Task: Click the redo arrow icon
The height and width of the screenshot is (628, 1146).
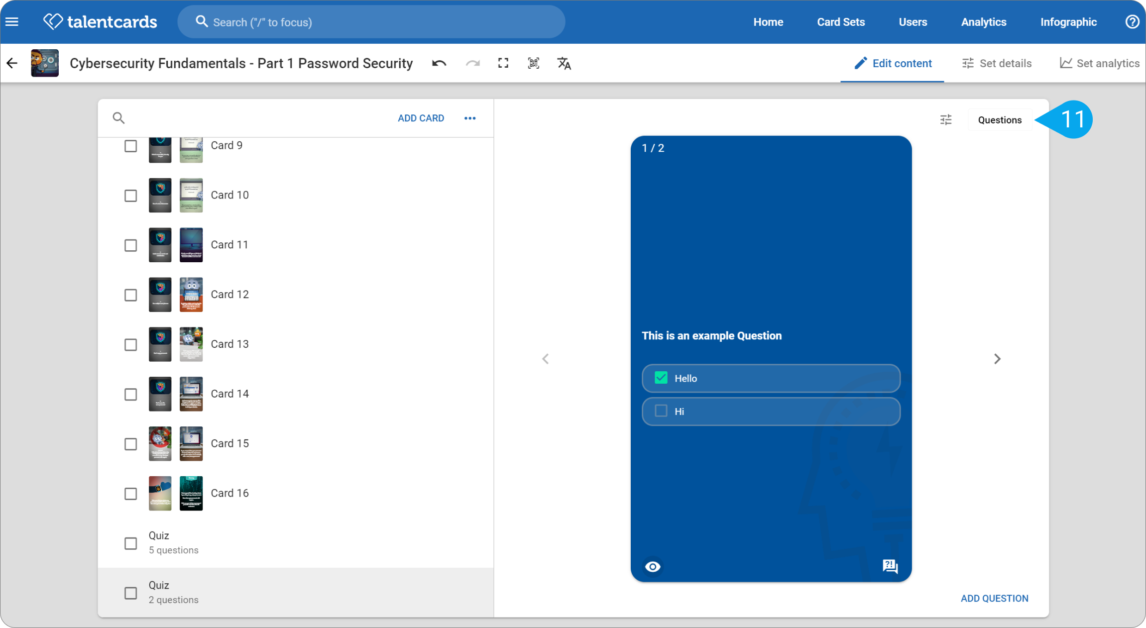Action: tap(472, 63)
